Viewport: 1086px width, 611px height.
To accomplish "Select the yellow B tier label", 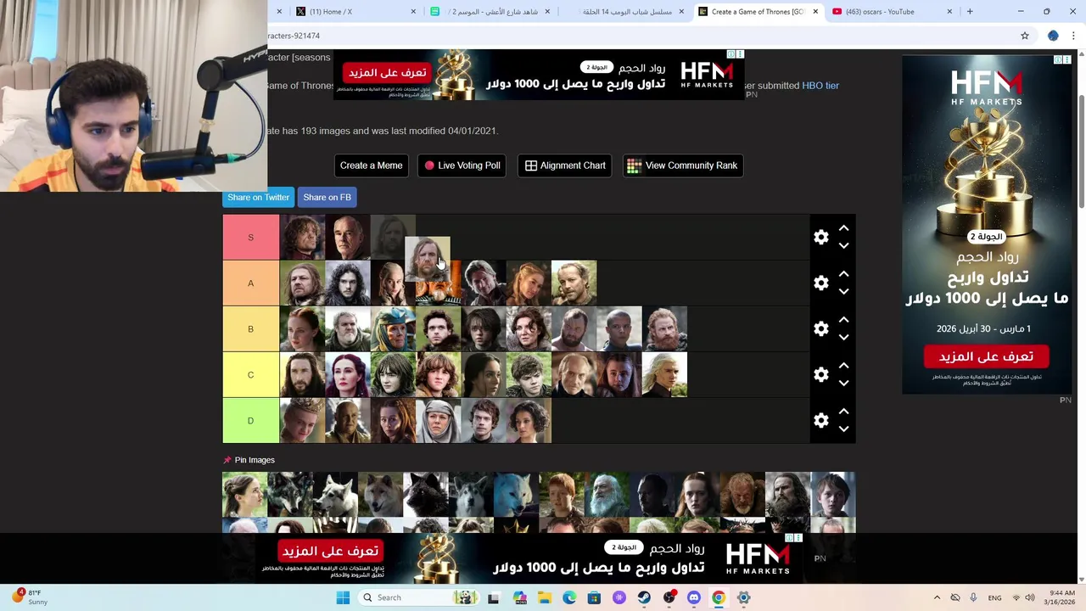I will (x=250, y=329).
